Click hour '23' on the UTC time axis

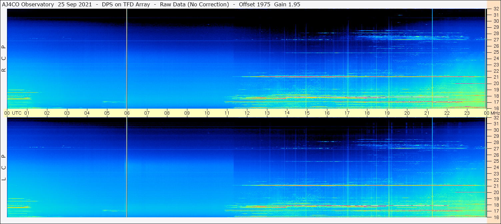tap(467, 113)
